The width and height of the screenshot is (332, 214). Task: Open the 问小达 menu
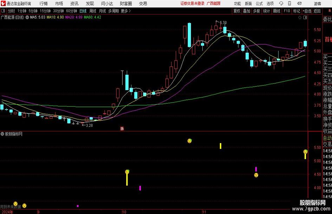(x=107, y=4)
